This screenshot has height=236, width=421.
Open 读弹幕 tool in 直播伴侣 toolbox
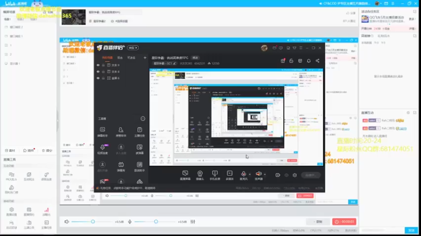coord(139,149)
